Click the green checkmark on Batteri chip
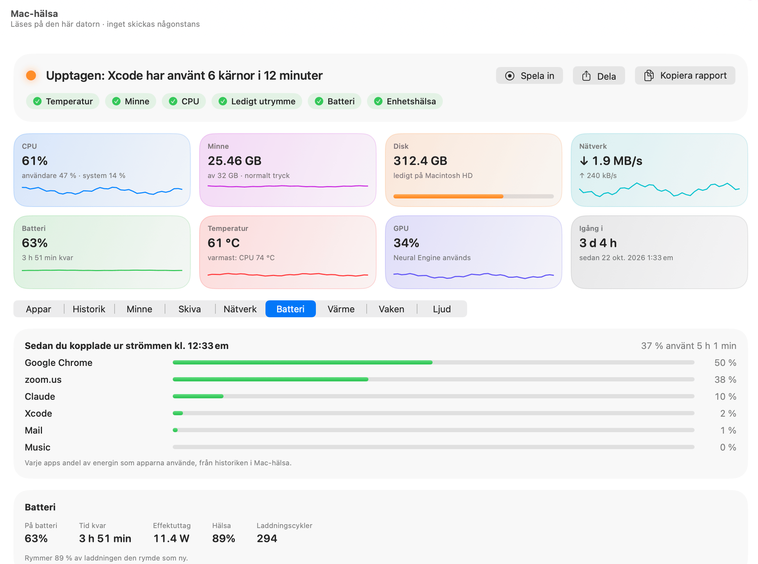 tap(319, 102)
